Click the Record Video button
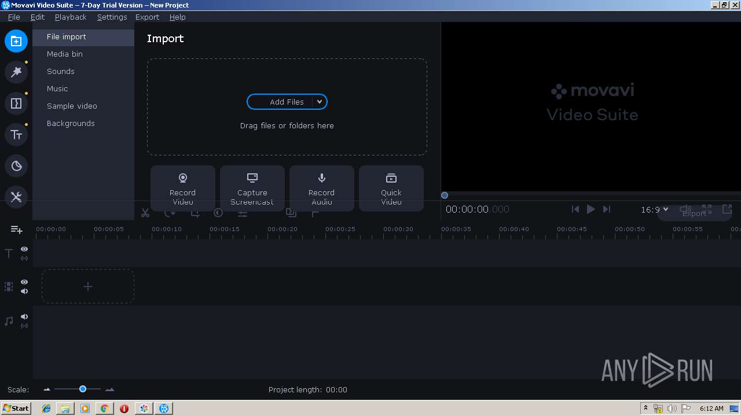741x416 pixels. [183, 188]
